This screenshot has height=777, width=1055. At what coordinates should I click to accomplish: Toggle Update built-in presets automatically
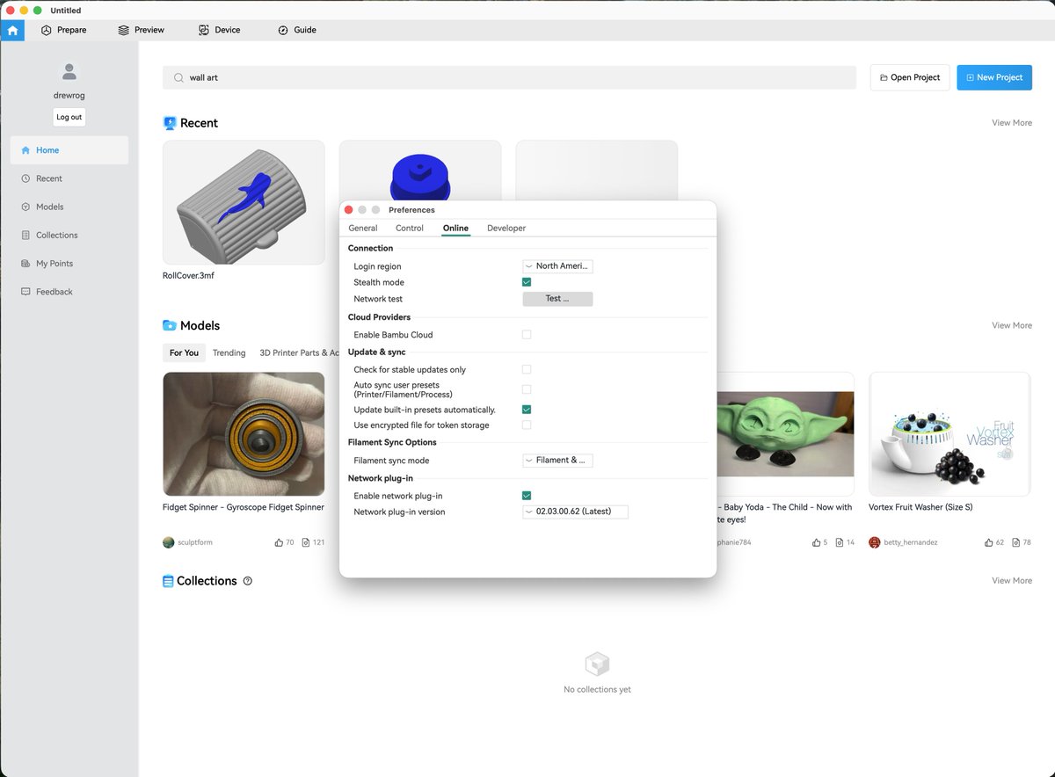pos(527,410)
